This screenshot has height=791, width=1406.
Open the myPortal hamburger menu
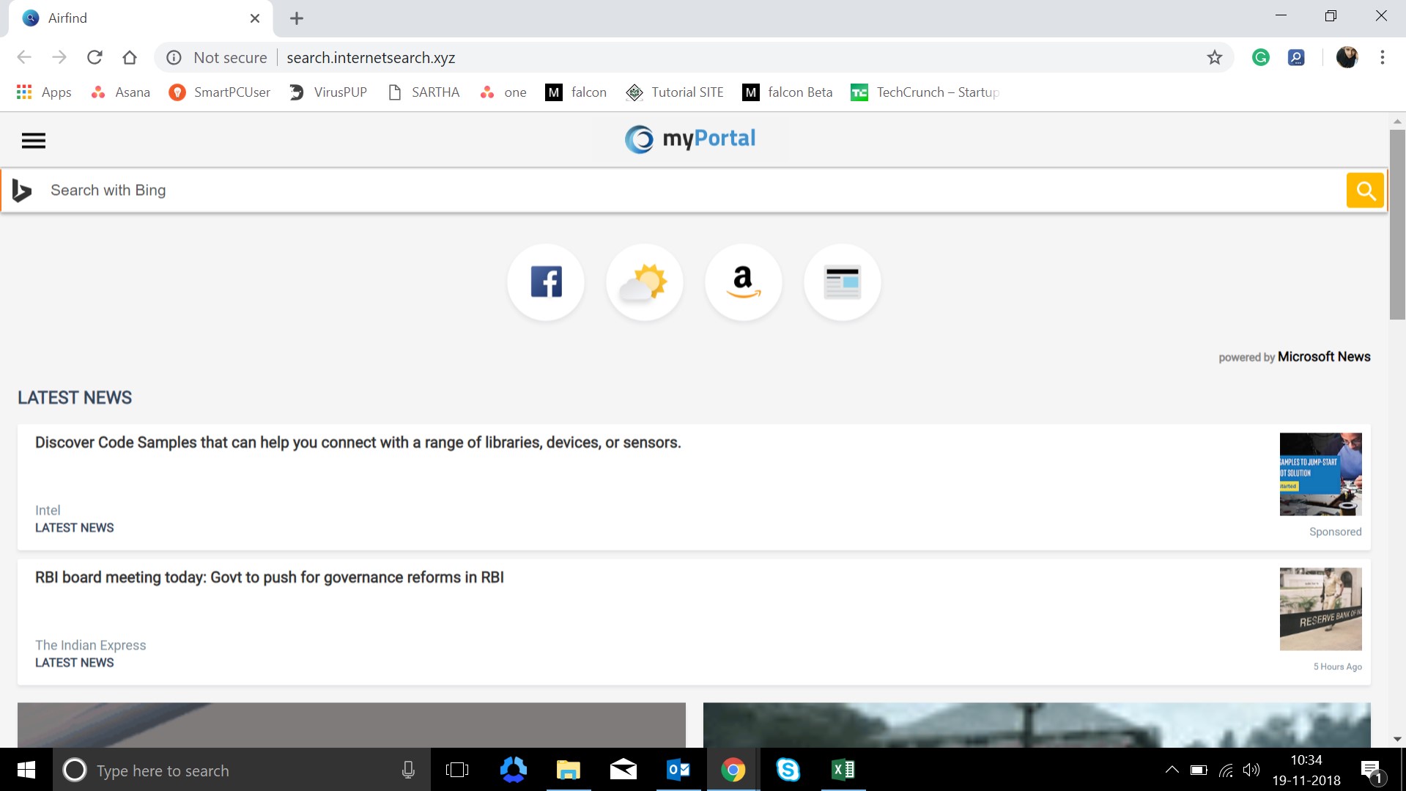pyautogui.click(x=34, y=139)
